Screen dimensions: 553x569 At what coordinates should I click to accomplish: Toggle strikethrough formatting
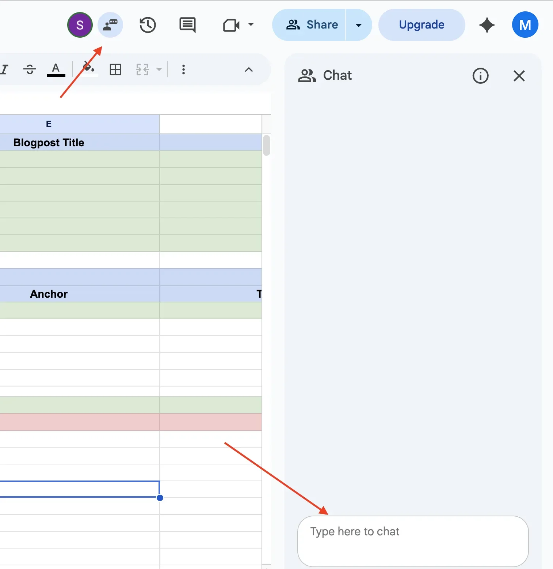pyautogui.click(x=30, y=69)
